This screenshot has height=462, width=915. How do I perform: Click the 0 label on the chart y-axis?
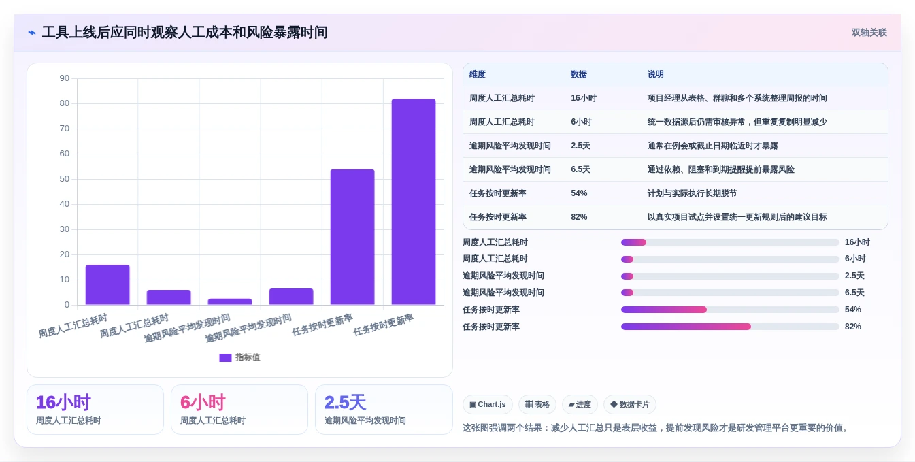[x=67, y=305]
